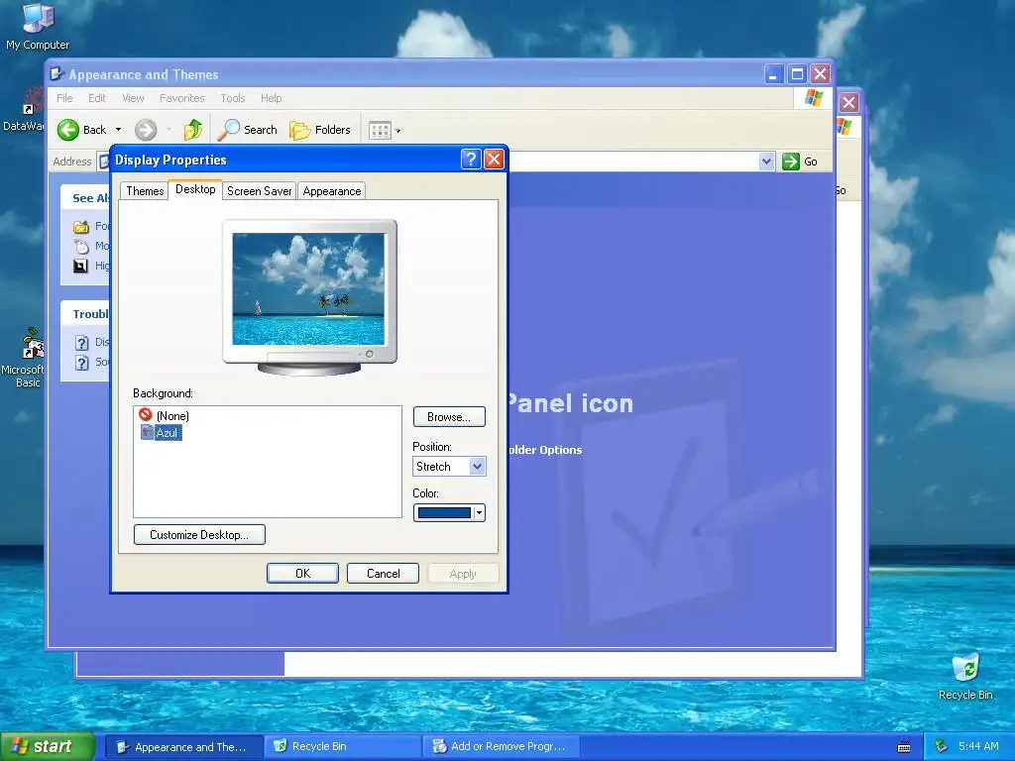Screen dimensions: 1015x761
Task: Open the Tools menu
Action: (x=232, y=98)
